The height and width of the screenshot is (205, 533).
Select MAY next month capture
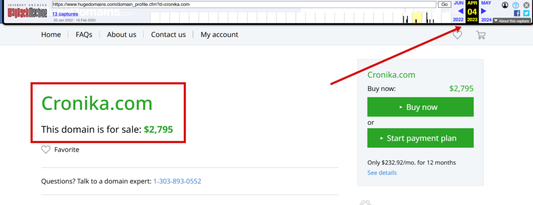click(x=486, y=3)
